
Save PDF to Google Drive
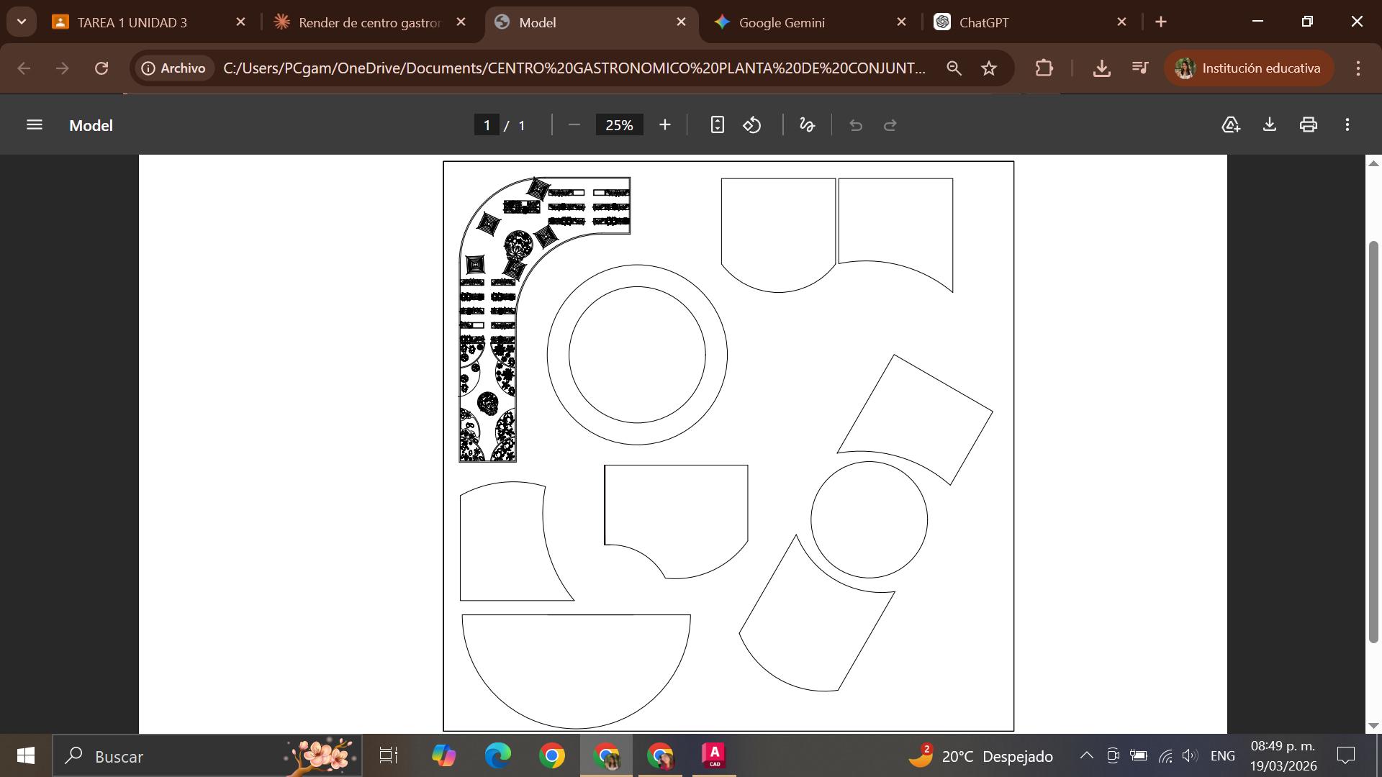coord(1230,125)
